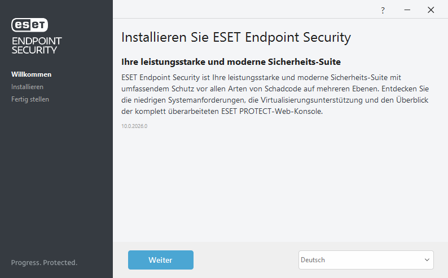Click the dropdown chevron beside Deutsch
448x278 pixels.
[427, 260]
